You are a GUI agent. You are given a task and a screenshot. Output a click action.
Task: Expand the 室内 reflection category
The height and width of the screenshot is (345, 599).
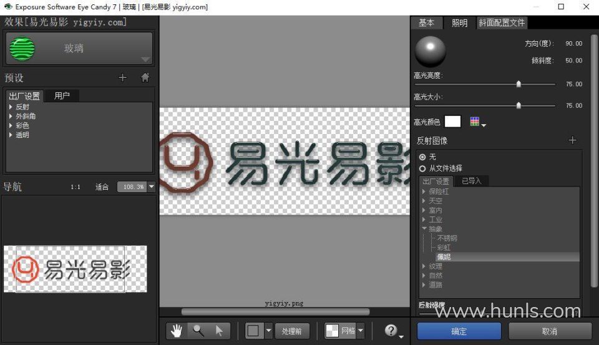pos(424,210)
